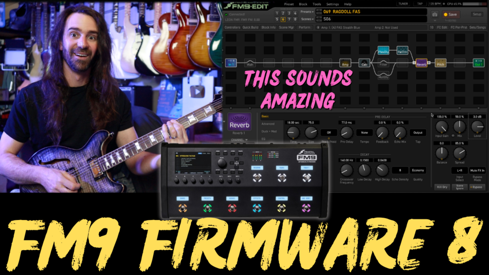Open the FC Edit button
This screenshot has height=275, width=489.
[442, 27]
